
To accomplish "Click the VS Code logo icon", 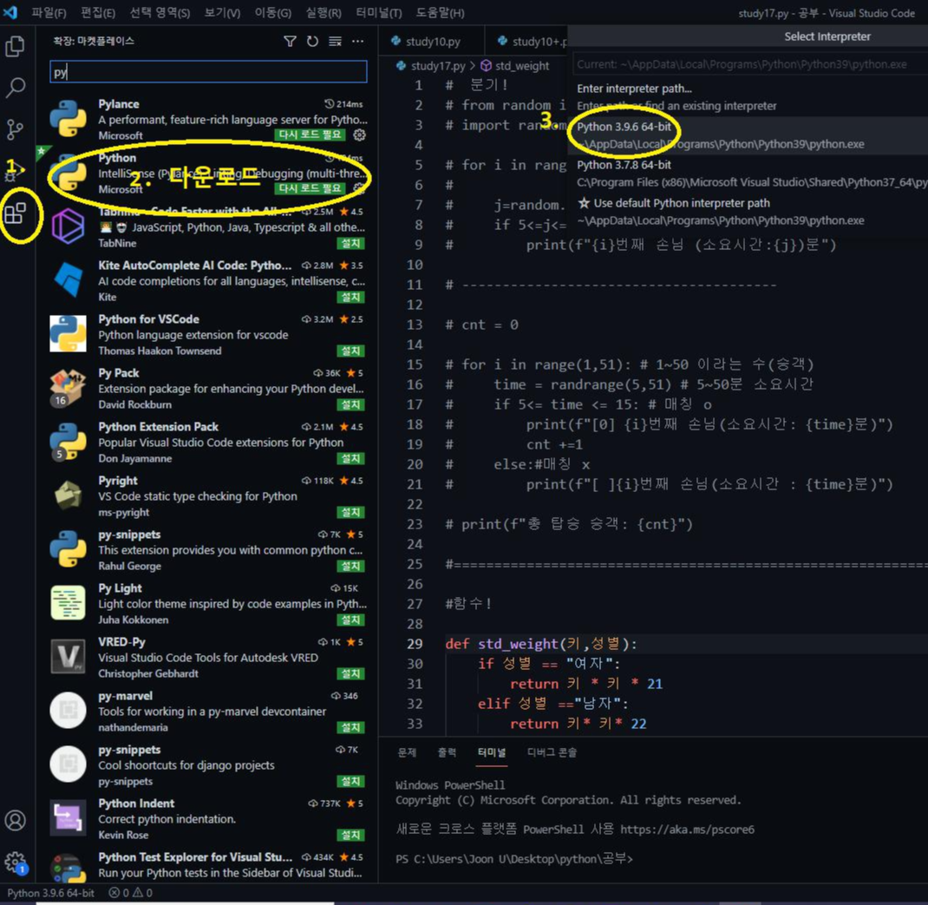I will pyautogui.click(x=10, y=12).
